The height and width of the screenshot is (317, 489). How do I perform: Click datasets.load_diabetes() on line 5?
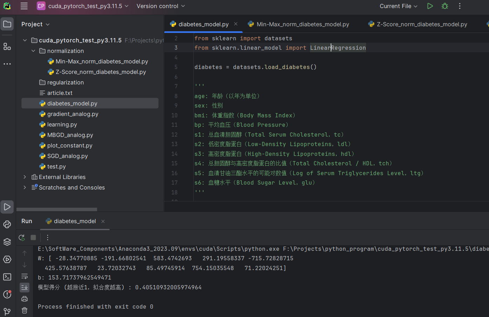[275, 67]
